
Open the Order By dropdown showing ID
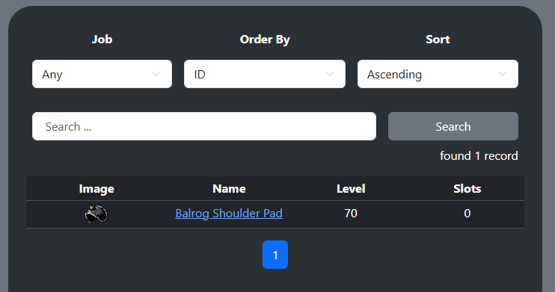tap(264, 74)
